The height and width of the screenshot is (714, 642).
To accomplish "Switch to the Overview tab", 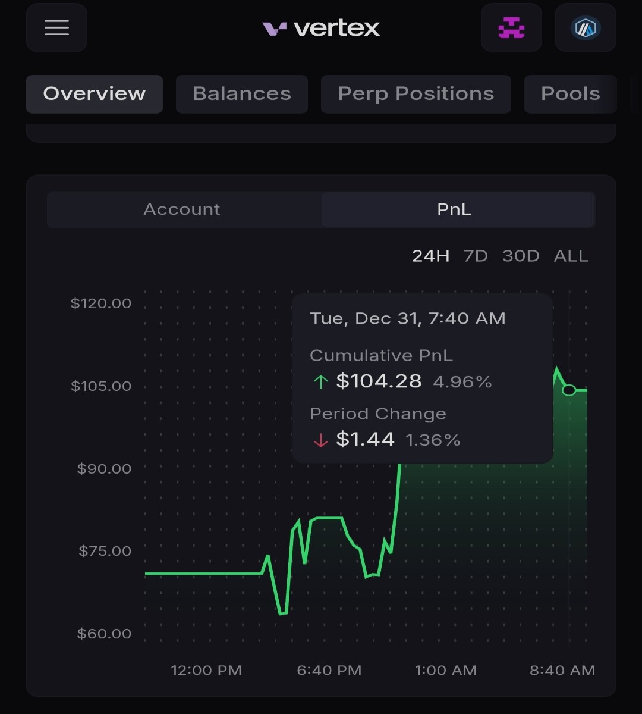I will pos(95,94).
